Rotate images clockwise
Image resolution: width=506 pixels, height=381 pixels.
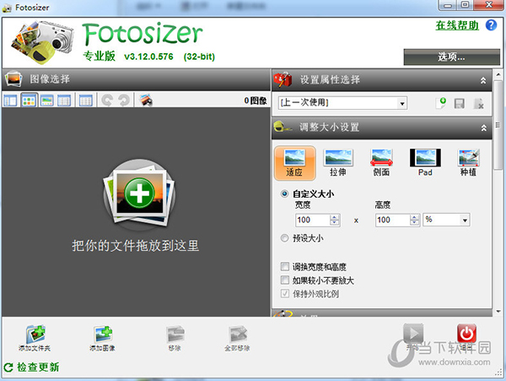tap(124, 101)
